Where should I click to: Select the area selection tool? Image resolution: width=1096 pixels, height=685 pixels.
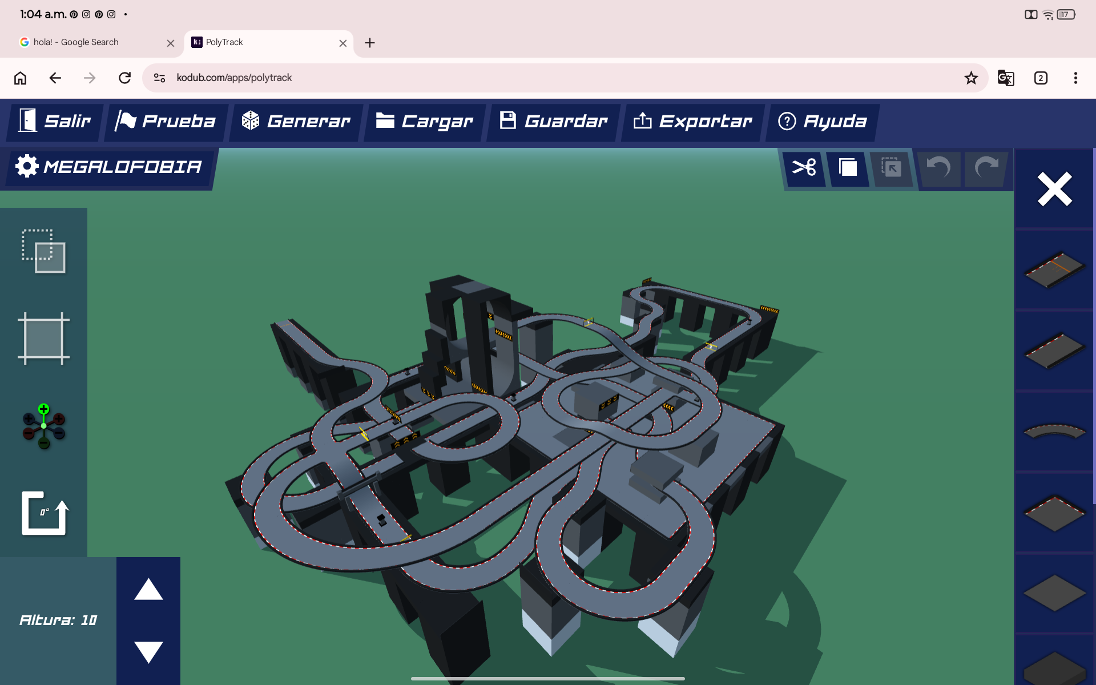44,251
